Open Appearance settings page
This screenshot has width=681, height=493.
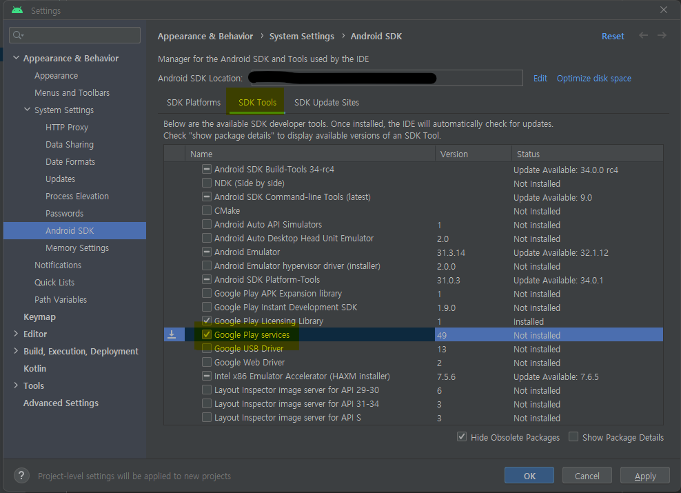point(57,75)
